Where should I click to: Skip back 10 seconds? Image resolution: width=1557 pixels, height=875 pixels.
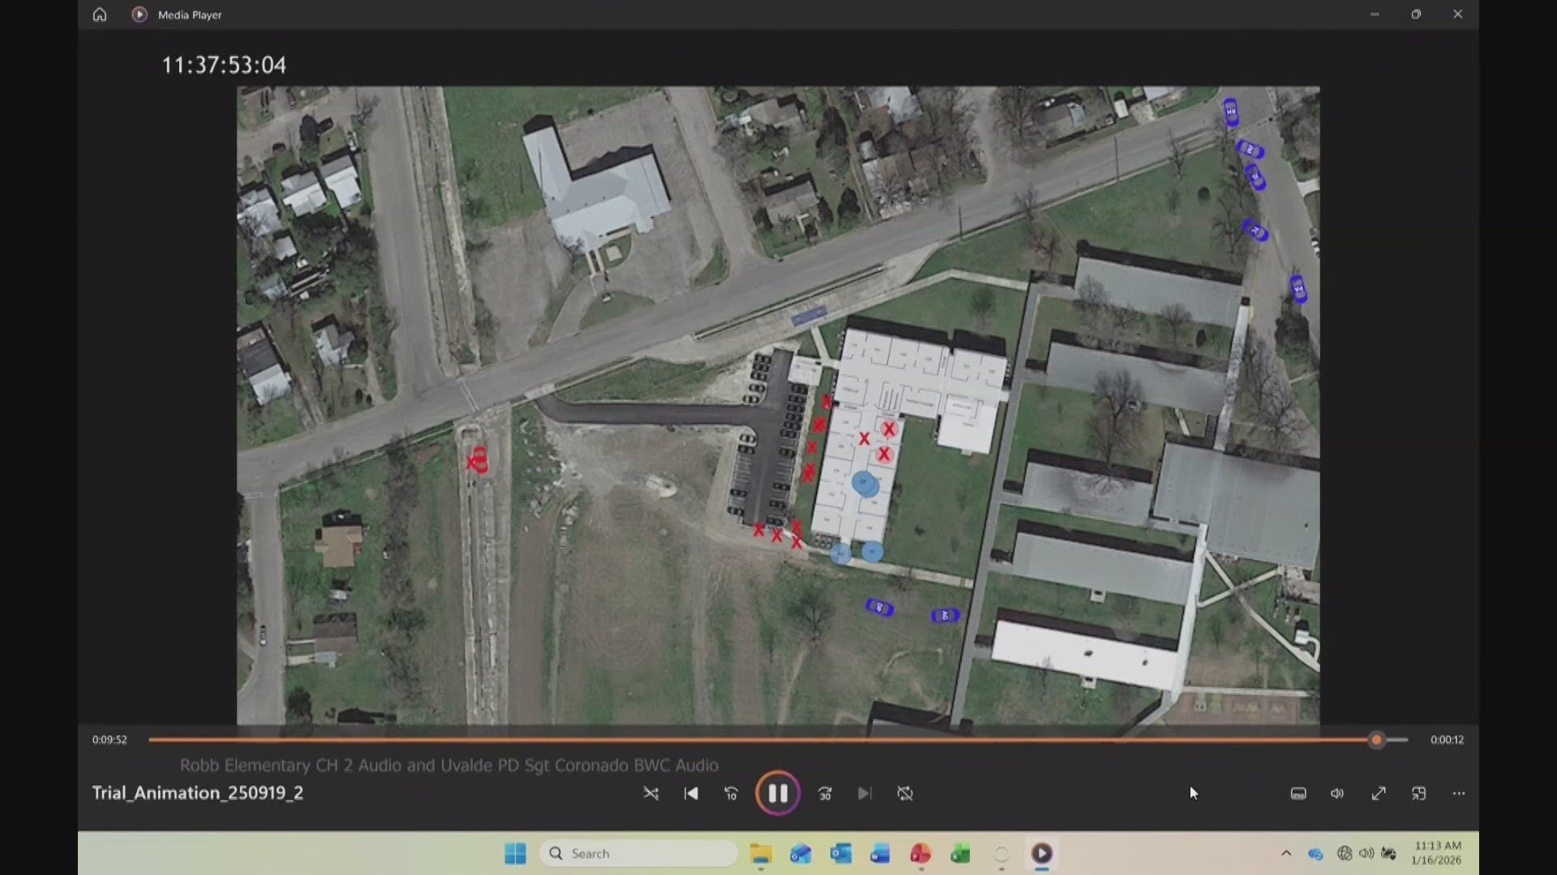coord(731,793)
